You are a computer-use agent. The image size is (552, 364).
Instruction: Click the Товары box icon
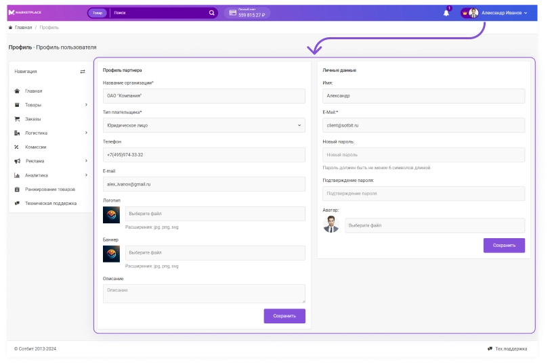(x=17, y=105)
